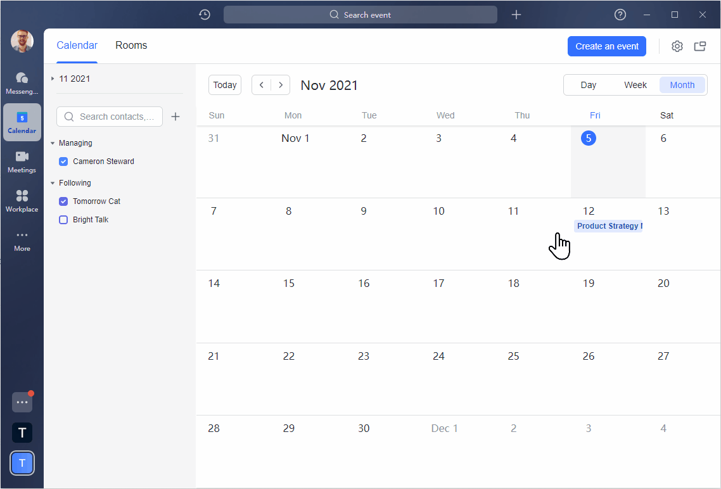Screen dimensions: 721x489
Task: Focus the Search event field
Action: (360, 15)
